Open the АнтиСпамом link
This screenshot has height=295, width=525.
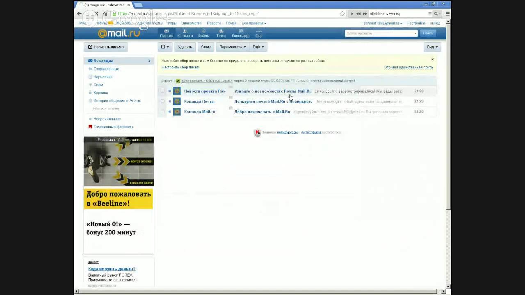pos(311,132)
